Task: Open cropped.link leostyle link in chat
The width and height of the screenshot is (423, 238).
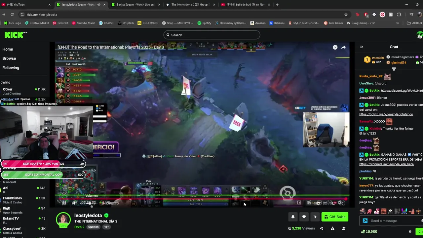Action: pos(386,164)
